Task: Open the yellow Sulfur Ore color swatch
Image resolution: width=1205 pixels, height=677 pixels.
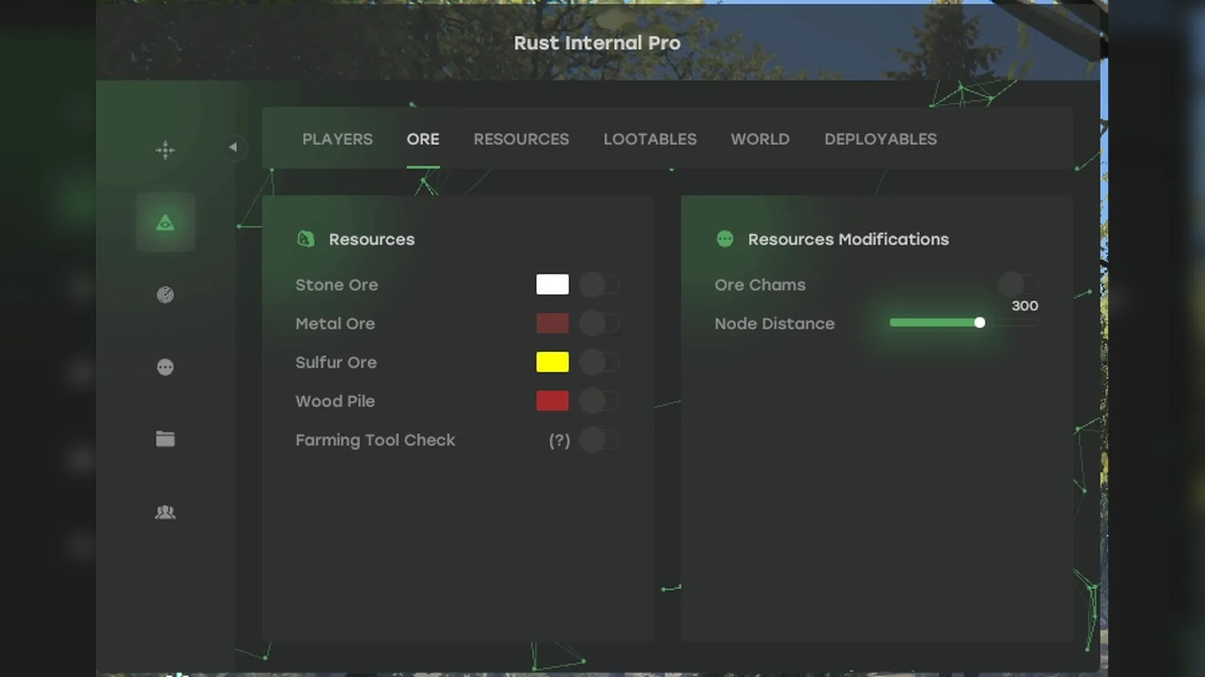Action: point(552,362)
